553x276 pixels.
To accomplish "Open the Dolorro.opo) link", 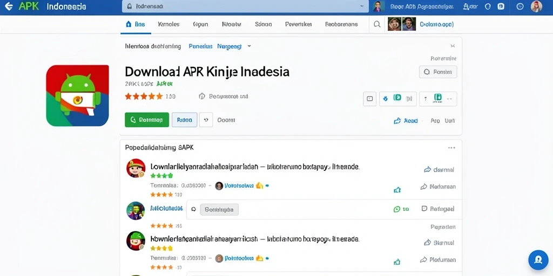I will (x=436, y=24).
